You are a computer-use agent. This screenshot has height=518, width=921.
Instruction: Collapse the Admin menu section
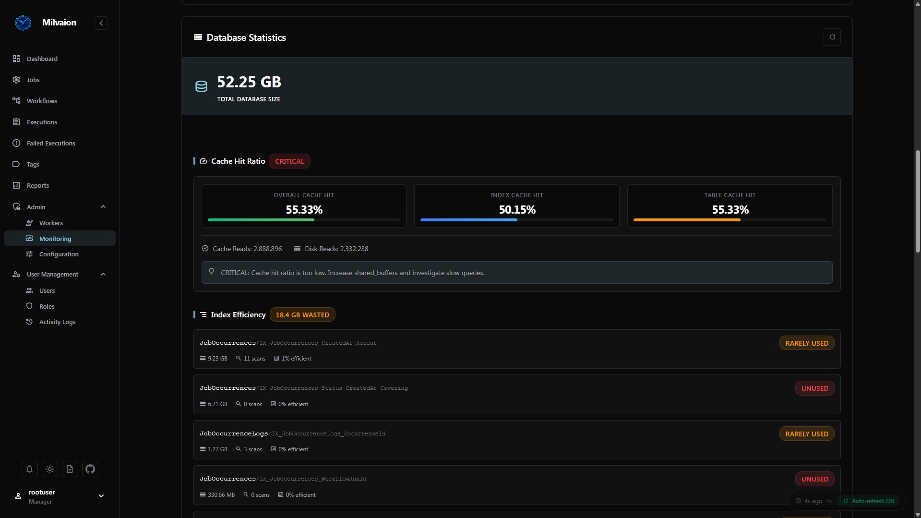coord(103,207)
